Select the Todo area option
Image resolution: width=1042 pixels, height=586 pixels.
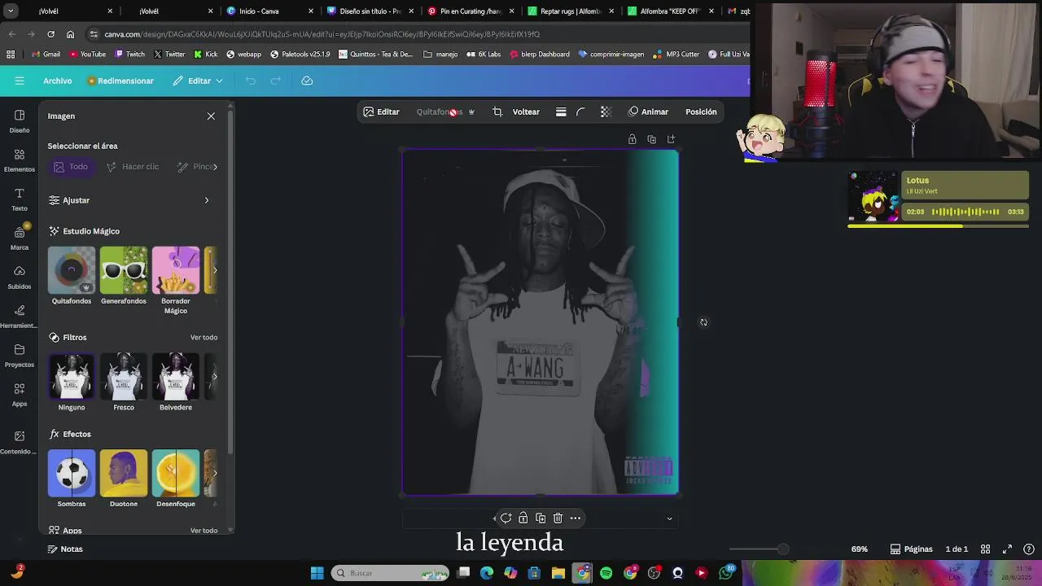click(70, 167)
